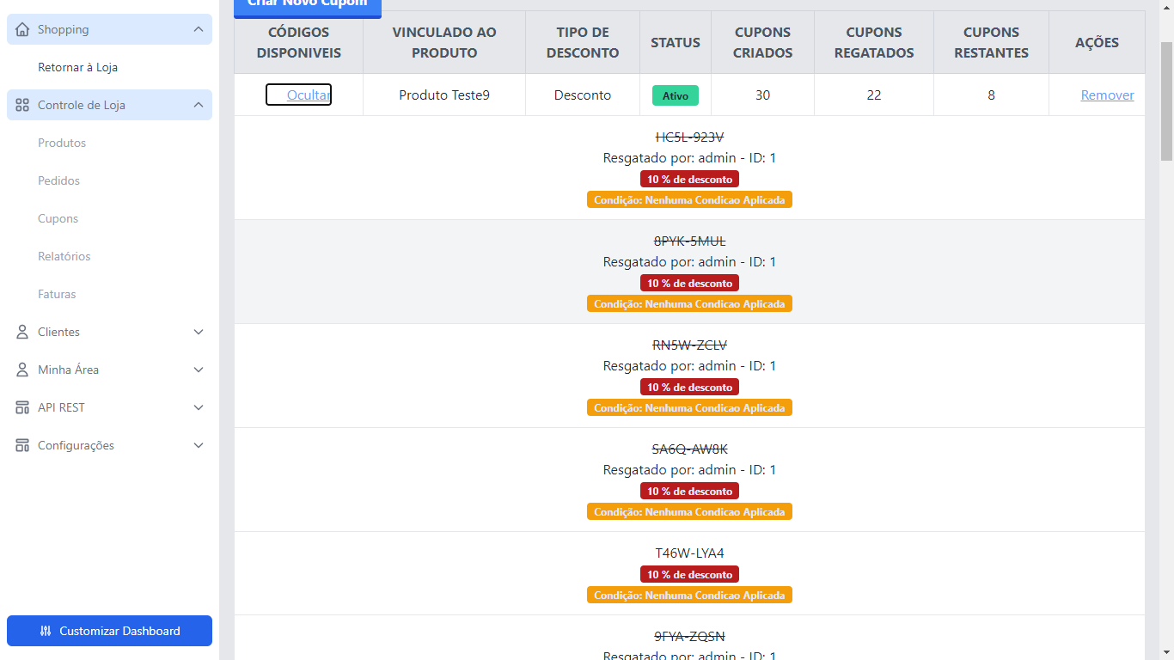This screenshot has height=660, width=1174.
Task: Click the CUPONS REGATADOS header
Action: (874, 42)
